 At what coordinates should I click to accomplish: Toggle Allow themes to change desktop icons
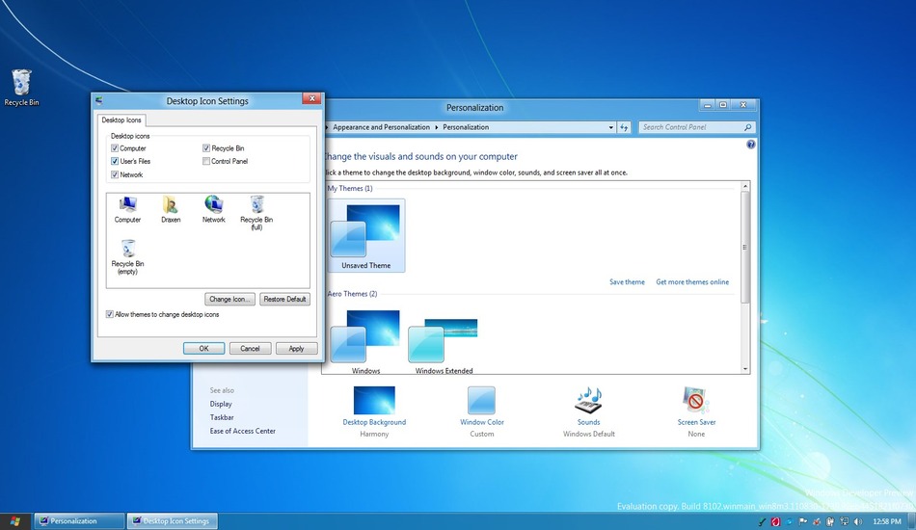[109, 314]
